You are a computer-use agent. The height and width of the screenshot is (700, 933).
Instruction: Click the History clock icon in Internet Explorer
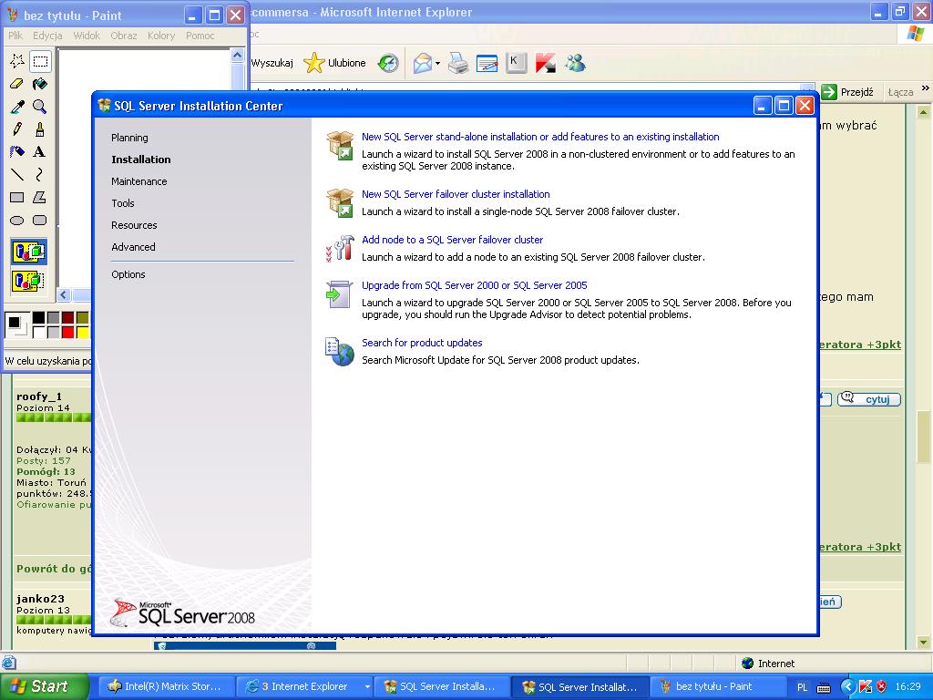(388, 63)
